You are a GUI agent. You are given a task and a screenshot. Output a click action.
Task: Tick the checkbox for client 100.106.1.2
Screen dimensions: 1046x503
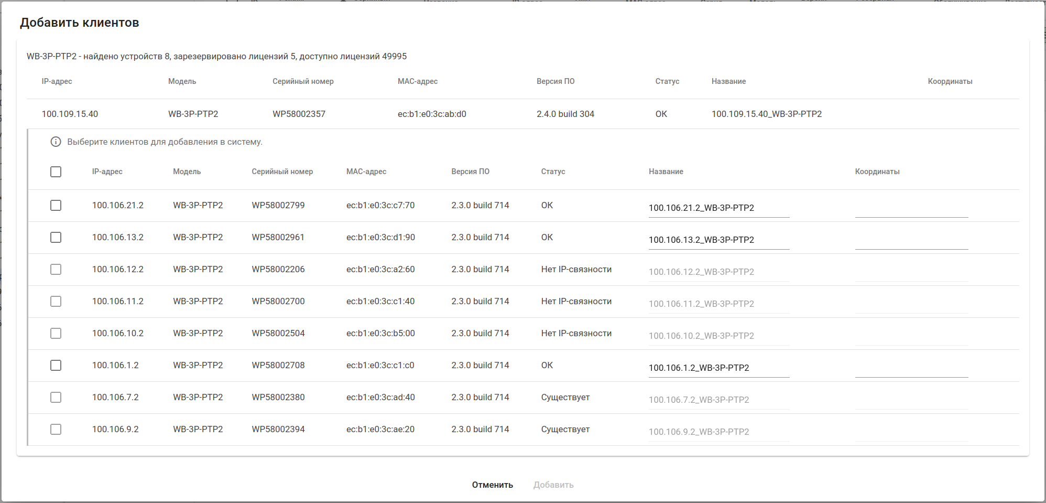pyautogui.click(x=56, y=366)
